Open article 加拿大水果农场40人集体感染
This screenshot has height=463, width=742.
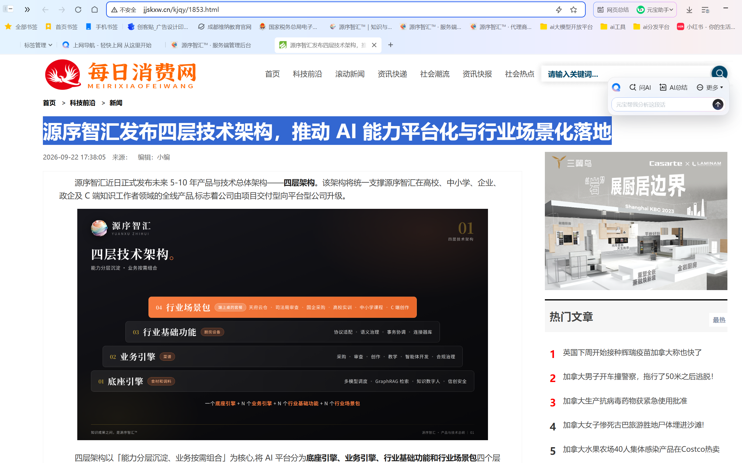tap(641, 449)
